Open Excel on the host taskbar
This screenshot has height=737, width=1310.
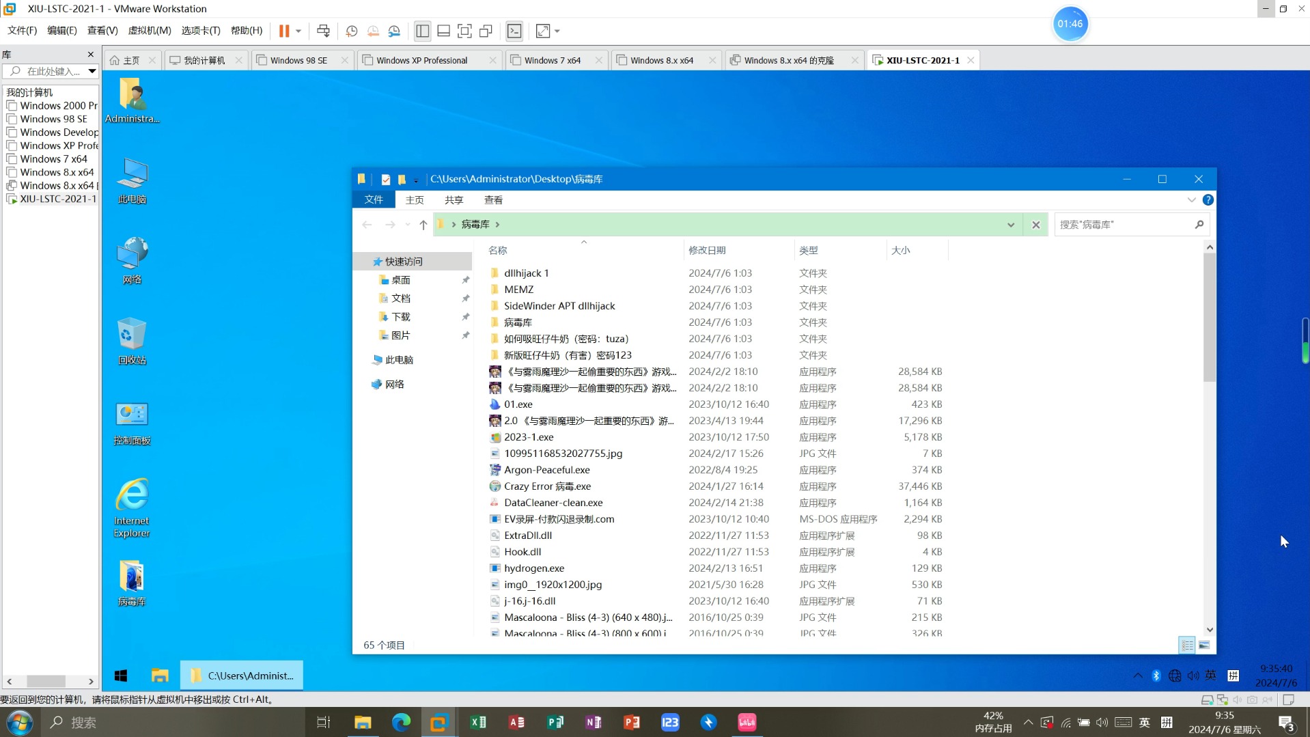click(x=478, y=722)
